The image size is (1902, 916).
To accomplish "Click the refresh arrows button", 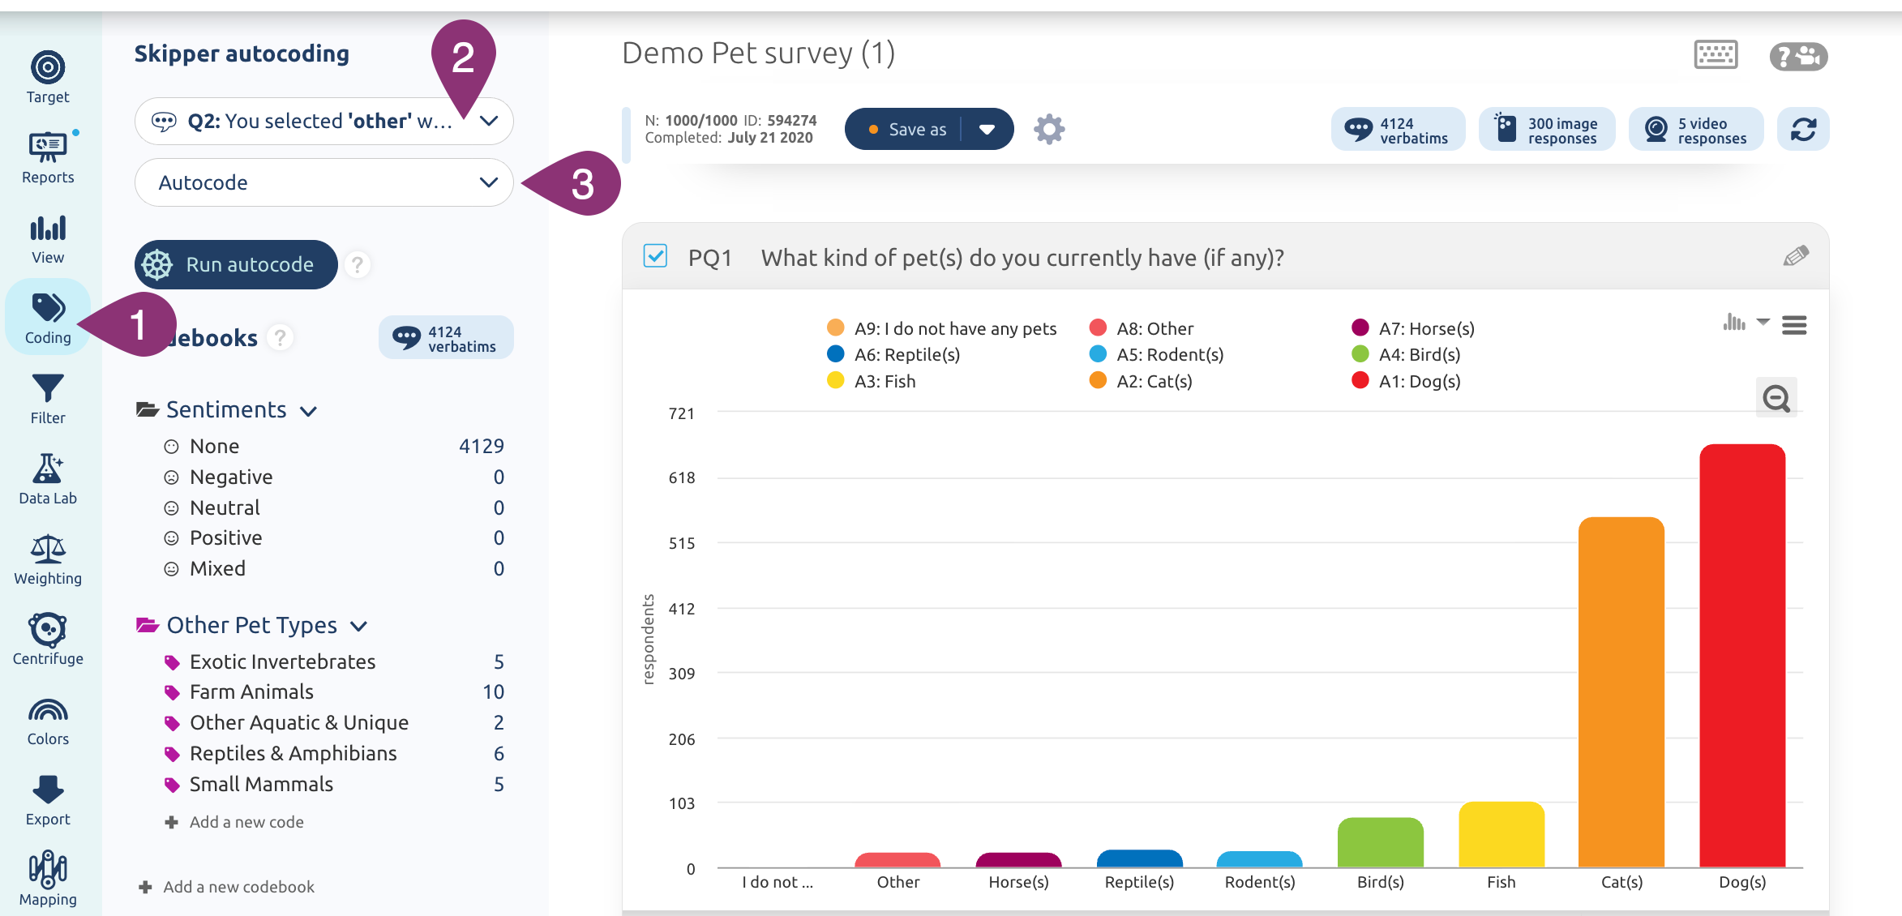I will [1802, 129].
